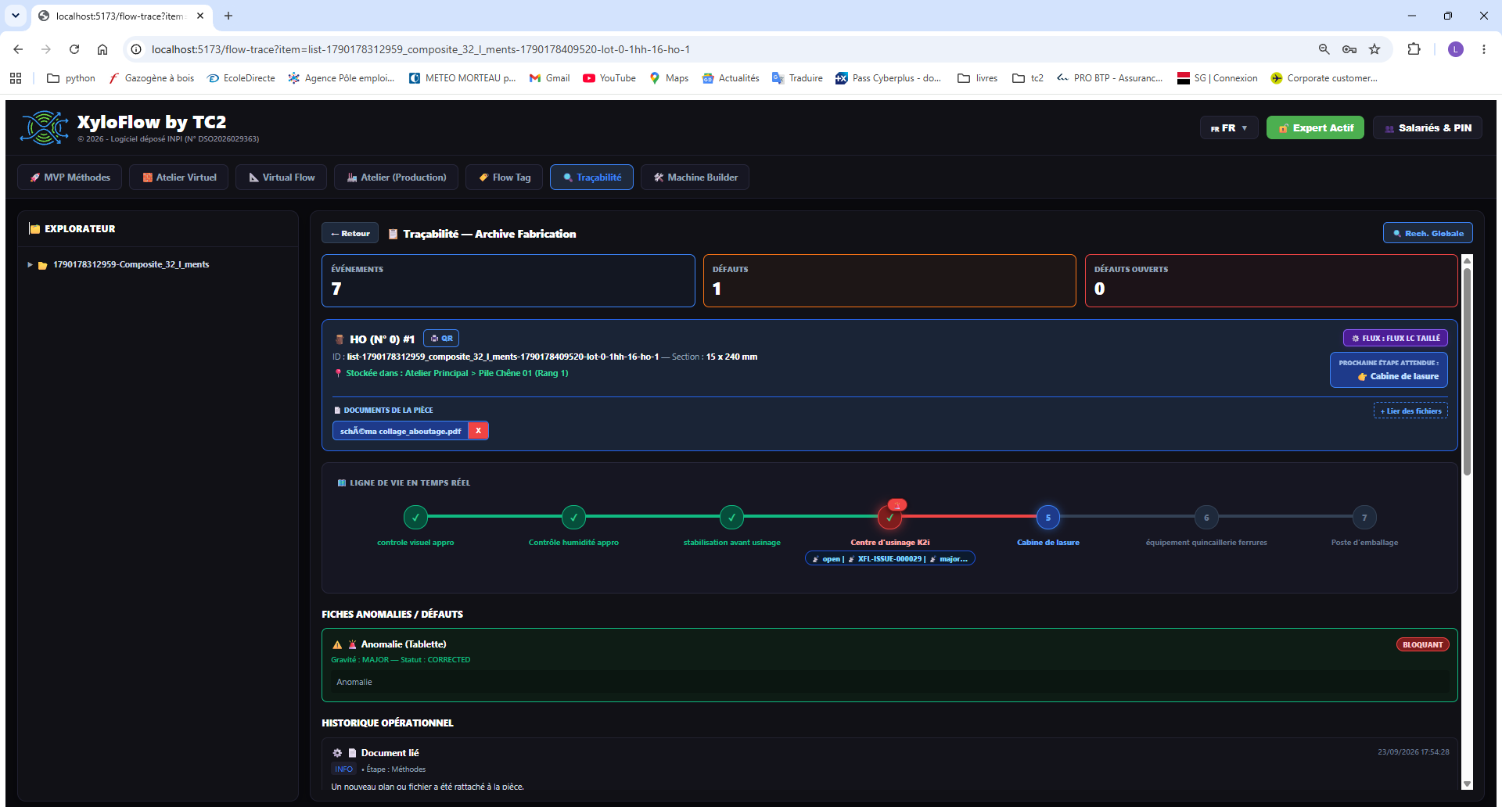
Task: Open the schéma collage_aboutage.pdf document
Action: 401,431
